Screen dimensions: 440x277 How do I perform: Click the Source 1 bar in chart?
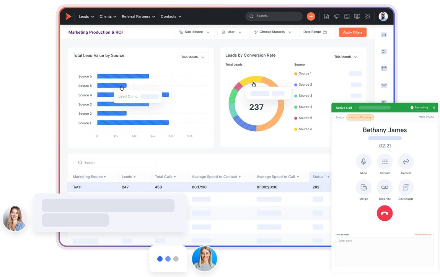[x=133, y=123]
